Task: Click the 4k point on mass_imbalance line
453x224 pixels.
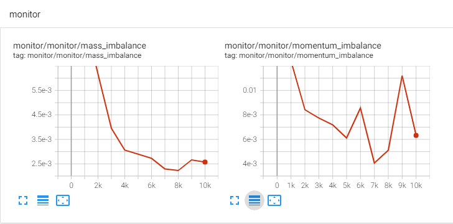Action: (x=124, y=150)
